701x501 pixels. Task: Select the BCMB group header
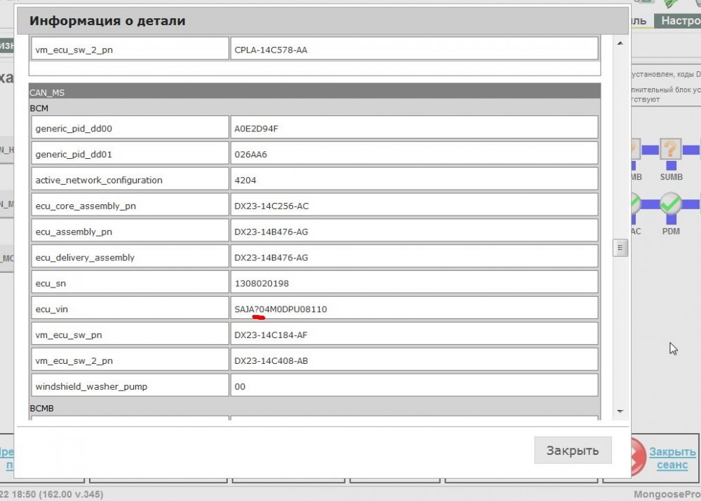click(314, 407)
